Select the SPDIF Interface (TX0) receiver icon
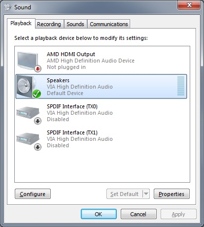This screenshot has width=204, height=227. pyautogui.click(x=28, y=113)
